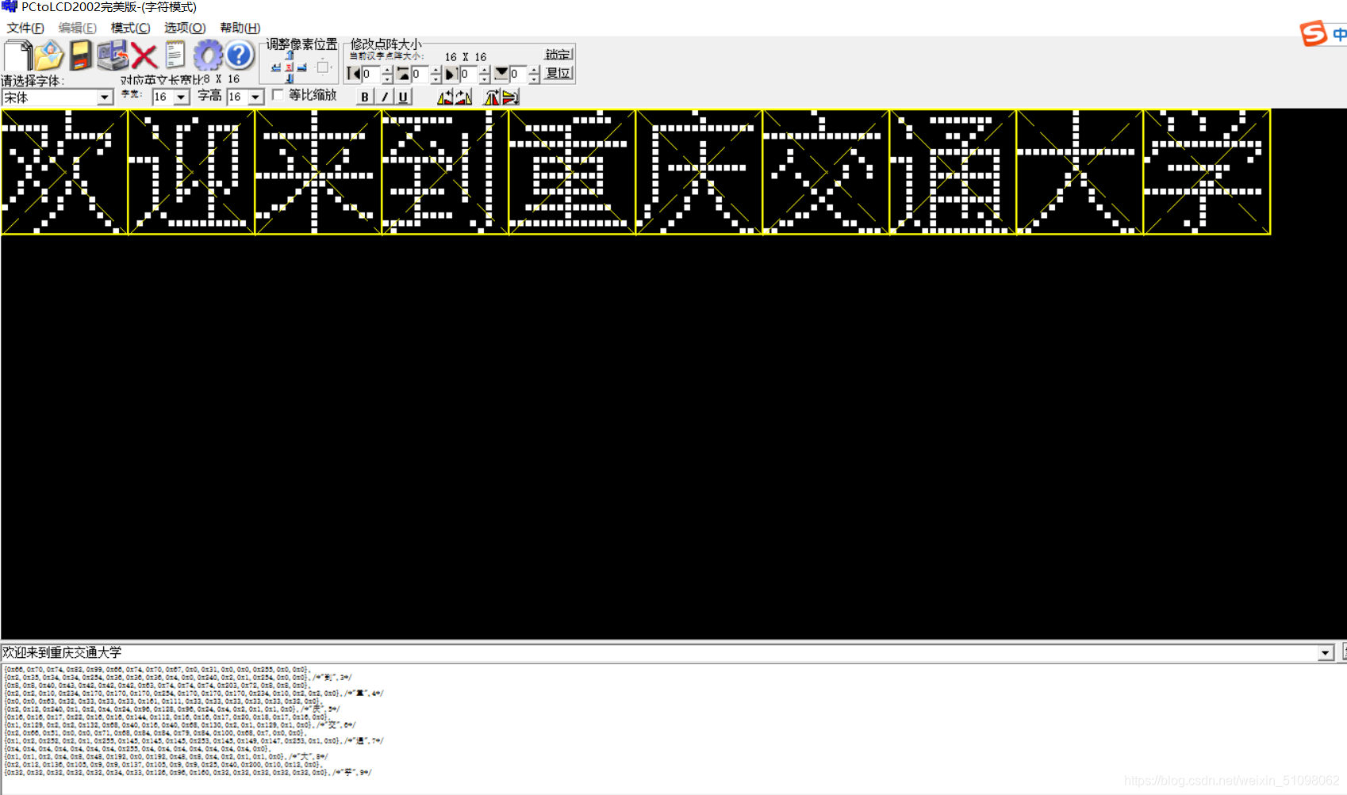The width and height of the screenshot is (1347, 795).
Task: Open the 文件(F) menu
Action: click(25, 28)
